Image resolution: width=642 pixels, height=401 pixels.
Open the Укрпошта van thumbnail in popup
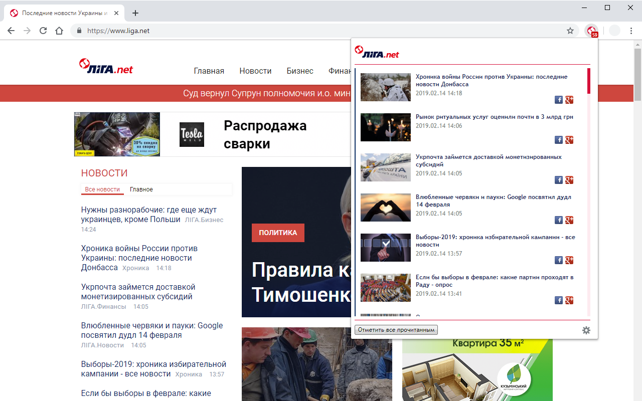pos(386,167)
